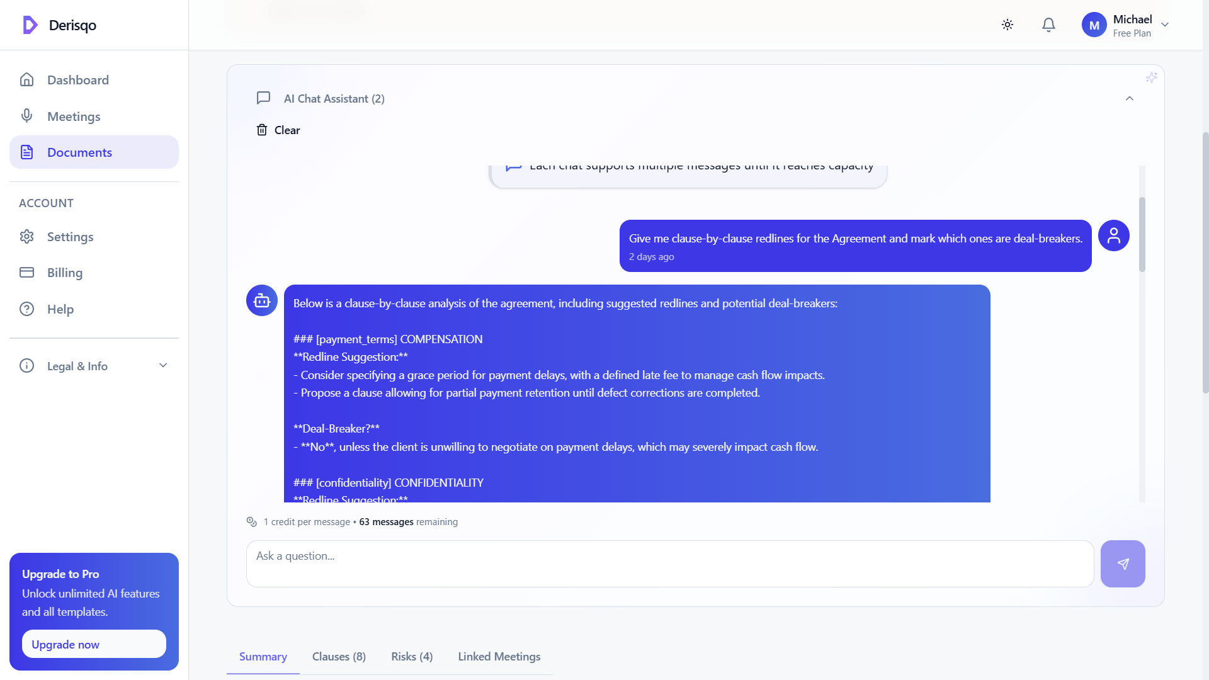Screen dimensions: 1209x680
Task: Open the Risks tab
Action: 411,656
